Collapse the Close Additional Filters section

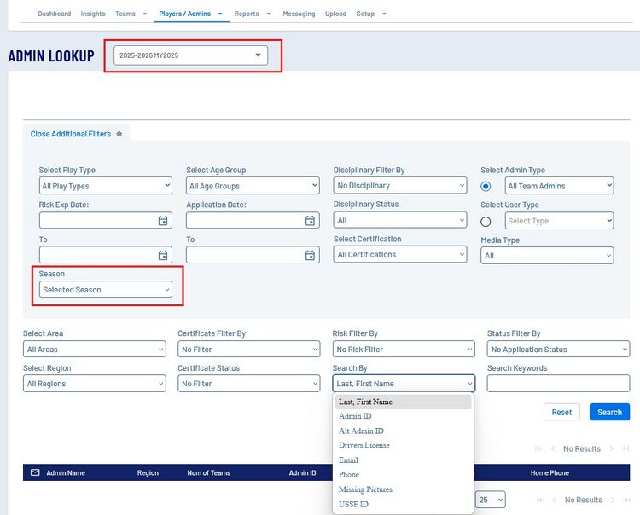pos(76,134)
